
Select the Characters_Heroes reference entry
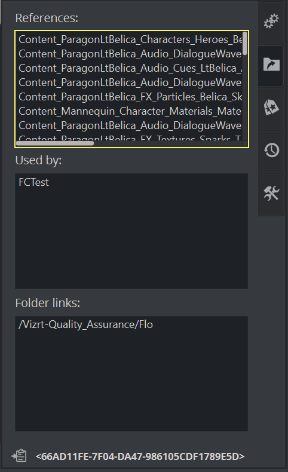click(130, 39)
